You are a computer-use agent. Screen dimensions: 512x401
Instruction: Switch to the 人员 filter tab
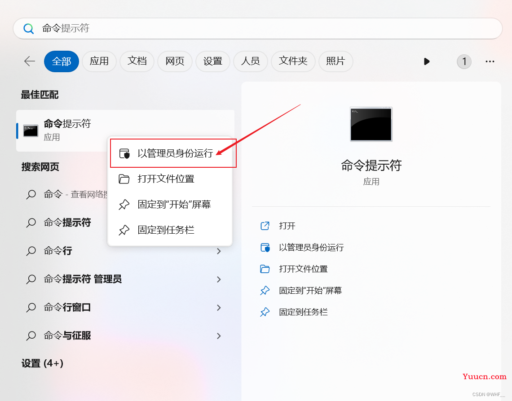pyautogui.click(x=251, y=61)
